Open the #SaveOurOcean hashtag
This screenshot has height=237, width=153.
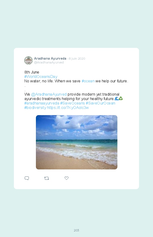coord(100,103)
